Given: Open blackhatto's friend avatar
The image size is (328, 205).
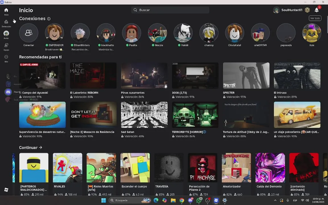Looking at the screenshot, I should pyautogui.click(x=106, y=33).
